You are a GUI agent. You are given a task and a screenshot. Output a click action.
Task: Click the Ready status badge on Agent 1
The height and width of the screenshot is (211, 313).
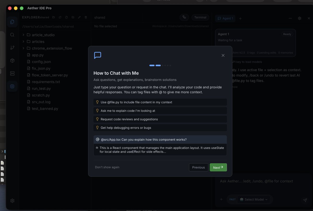point(287,34)
